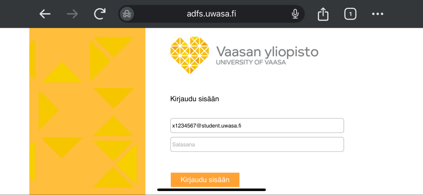
Task: Click the "UNIVERSITY OF VAASA" subtitle text
Action: coord(251,62)
